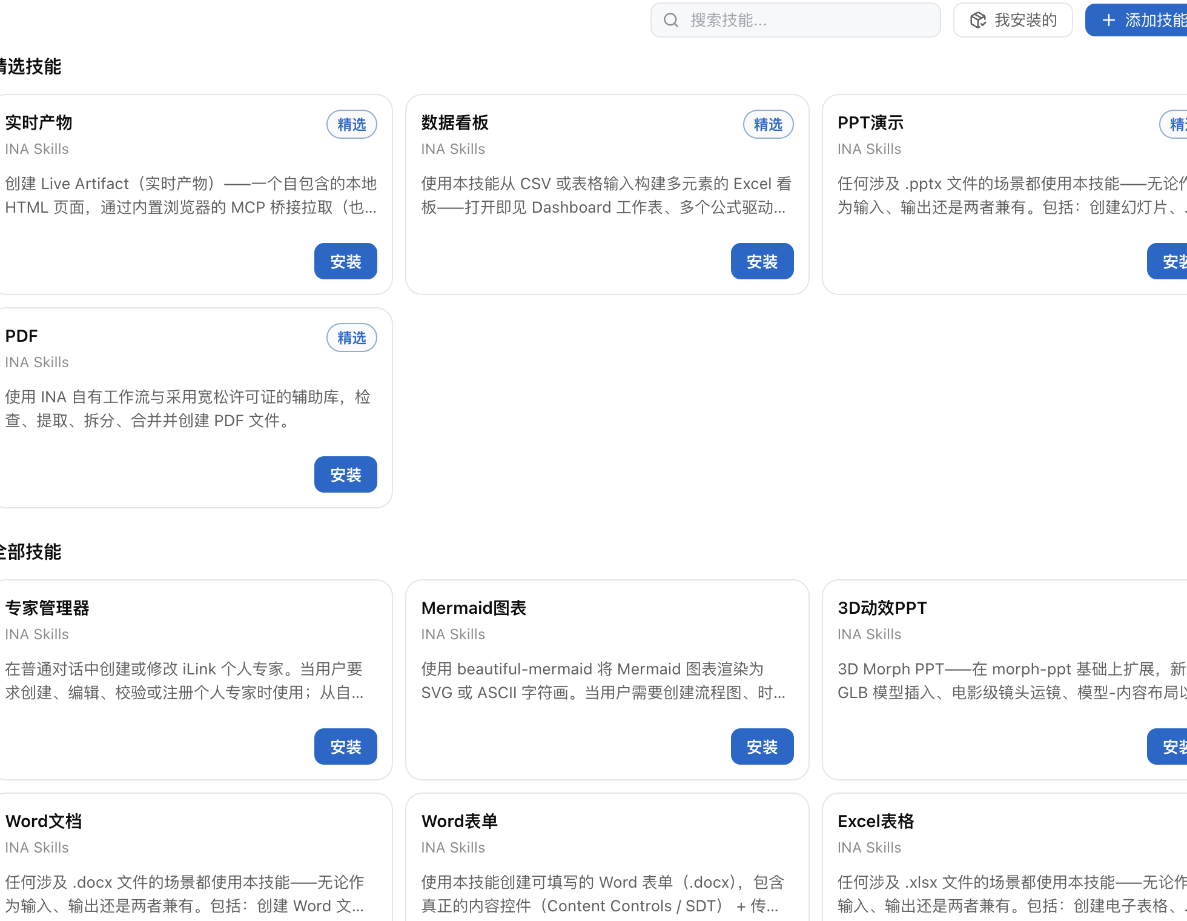This screenshot has height=921, width=1187.
Task: Open the 专家管理器 card title
Action: pyautogui.click(x=47, y=608)
